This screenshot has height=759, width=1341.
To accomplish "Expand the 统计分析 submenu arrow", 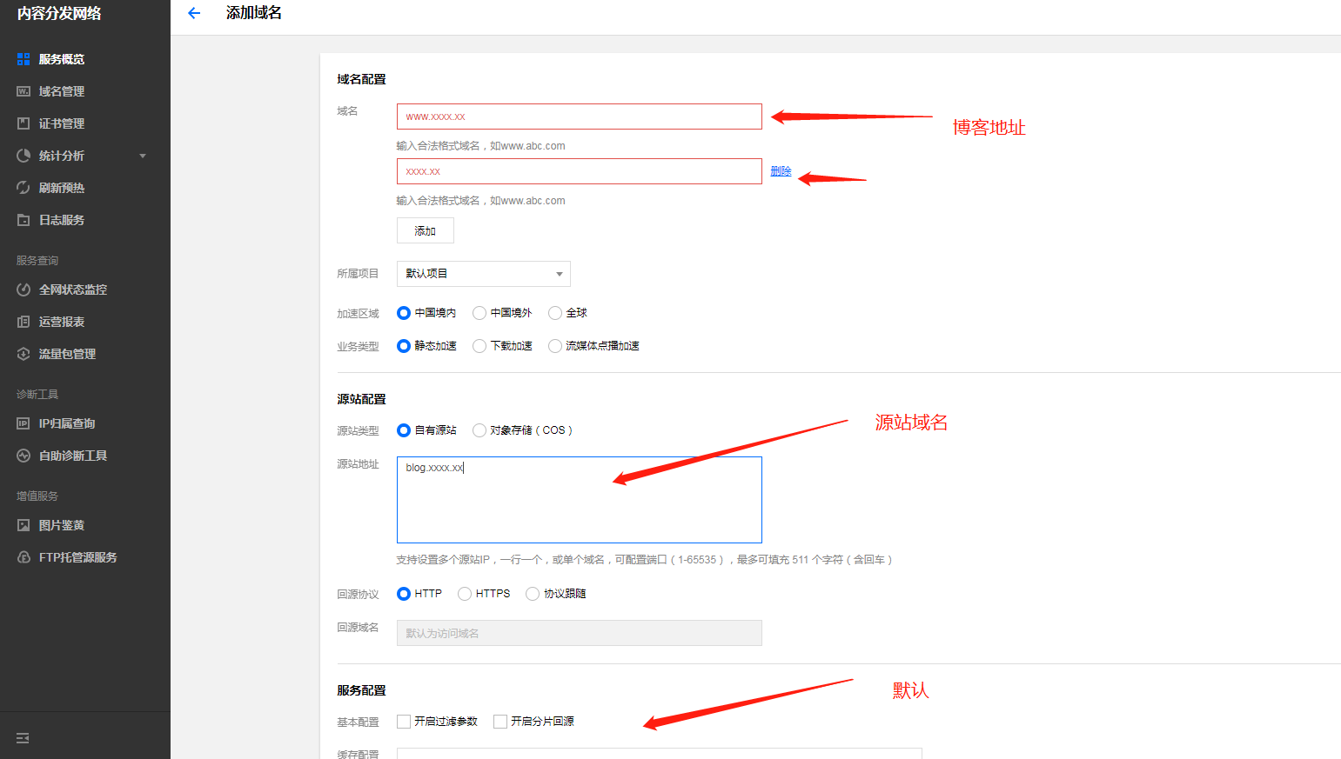I will point(143,156).
